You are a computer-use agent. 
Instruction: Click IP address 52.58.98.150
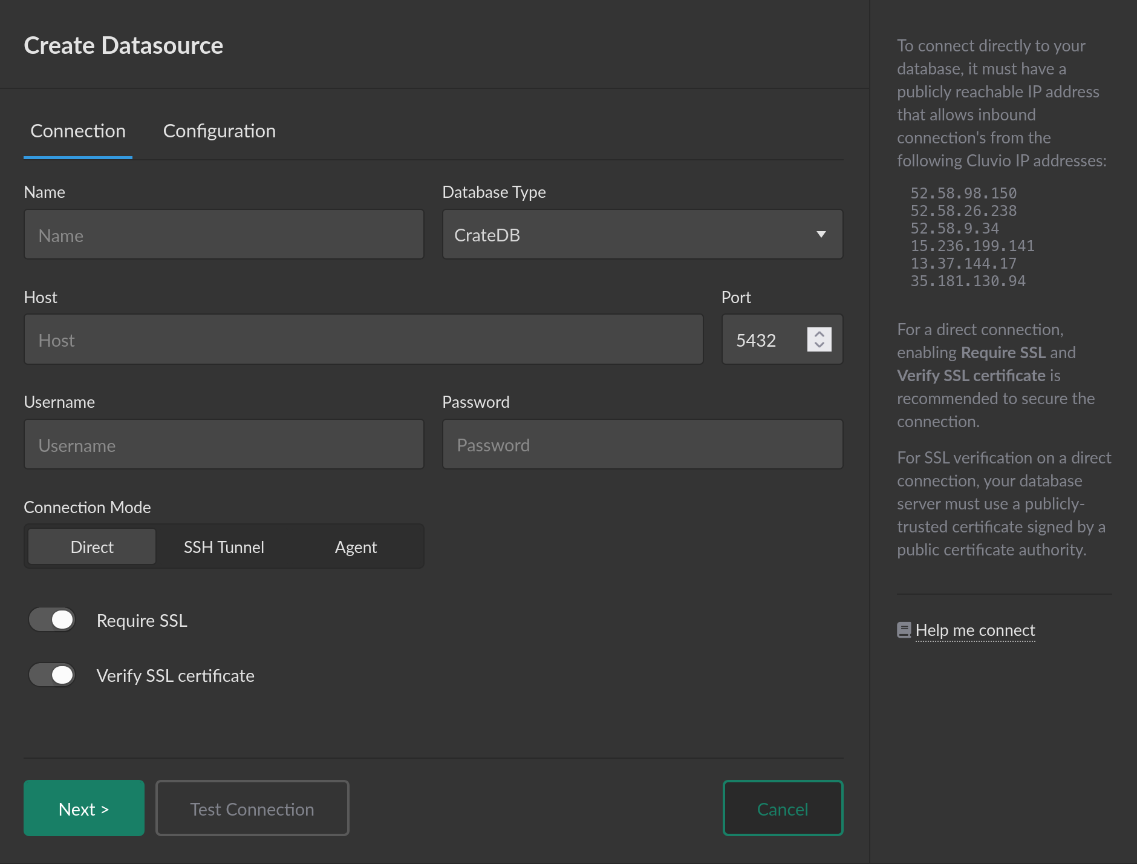(963, 194)
